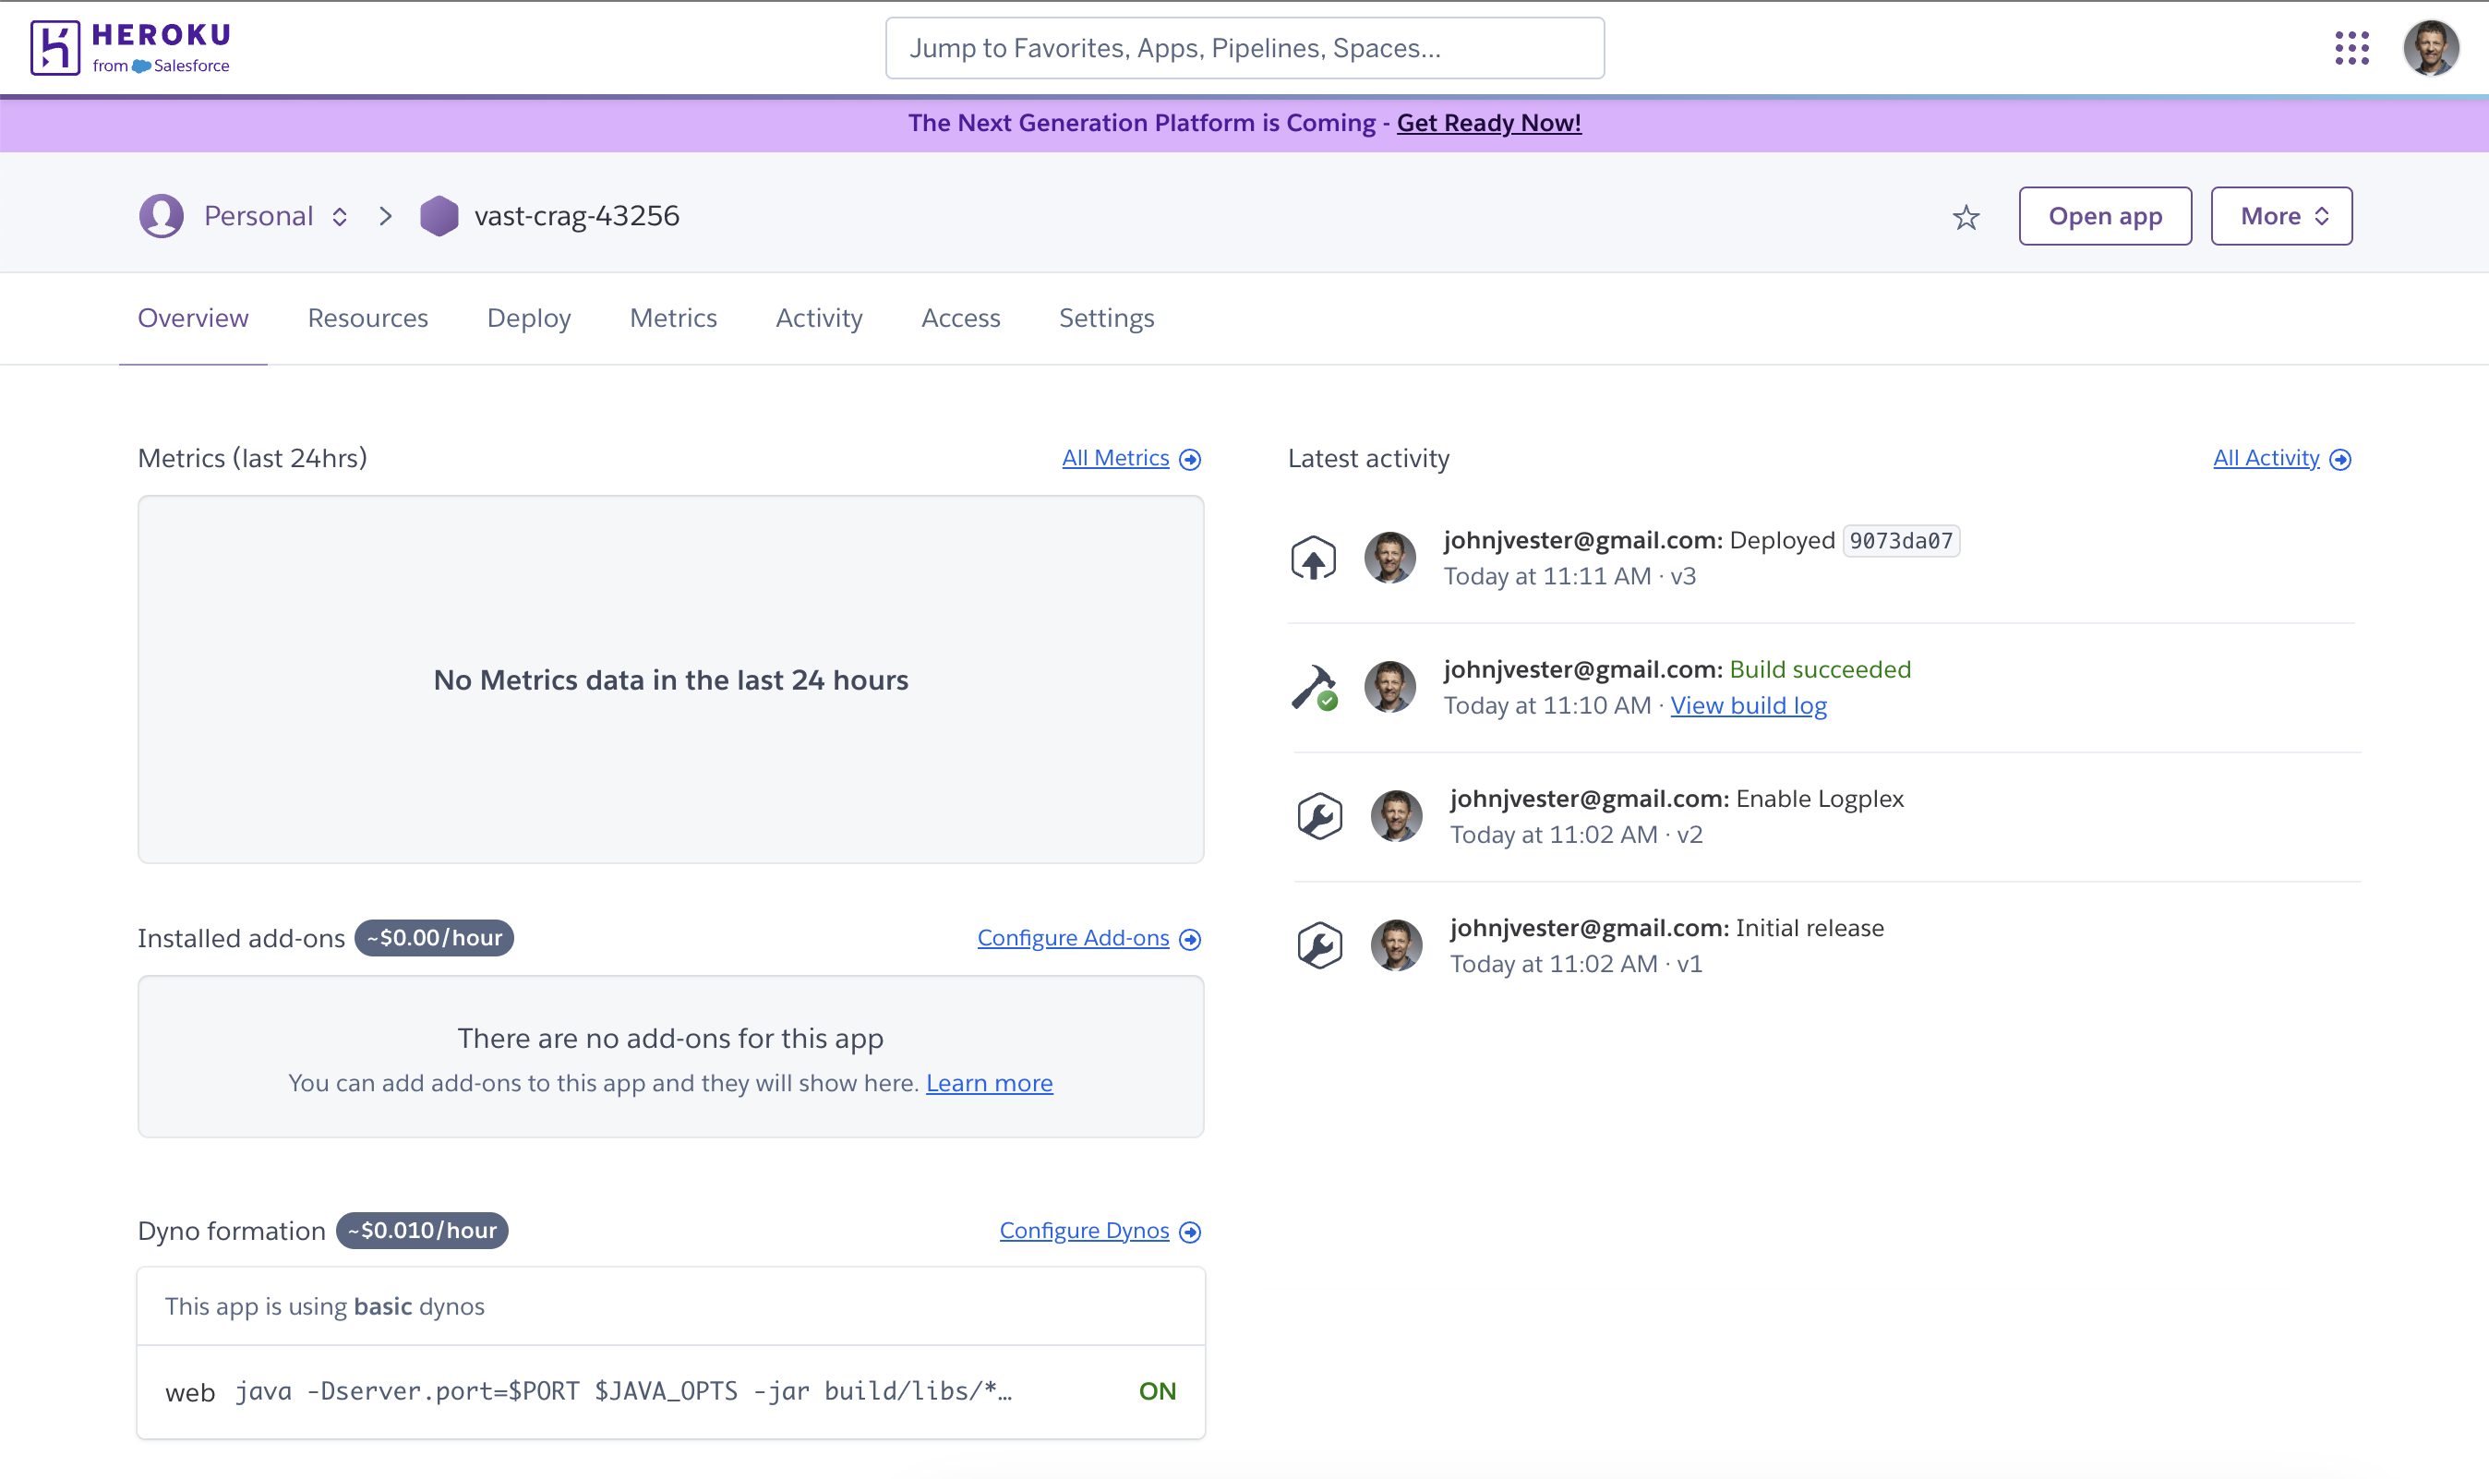
Task: Open user profile avatar menu in header
Action: click(2430, 48)
